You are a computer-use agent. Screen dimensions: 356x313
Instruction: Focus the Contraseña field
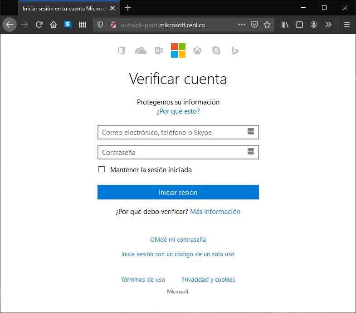pyautogui.click(x=178, y=152)
